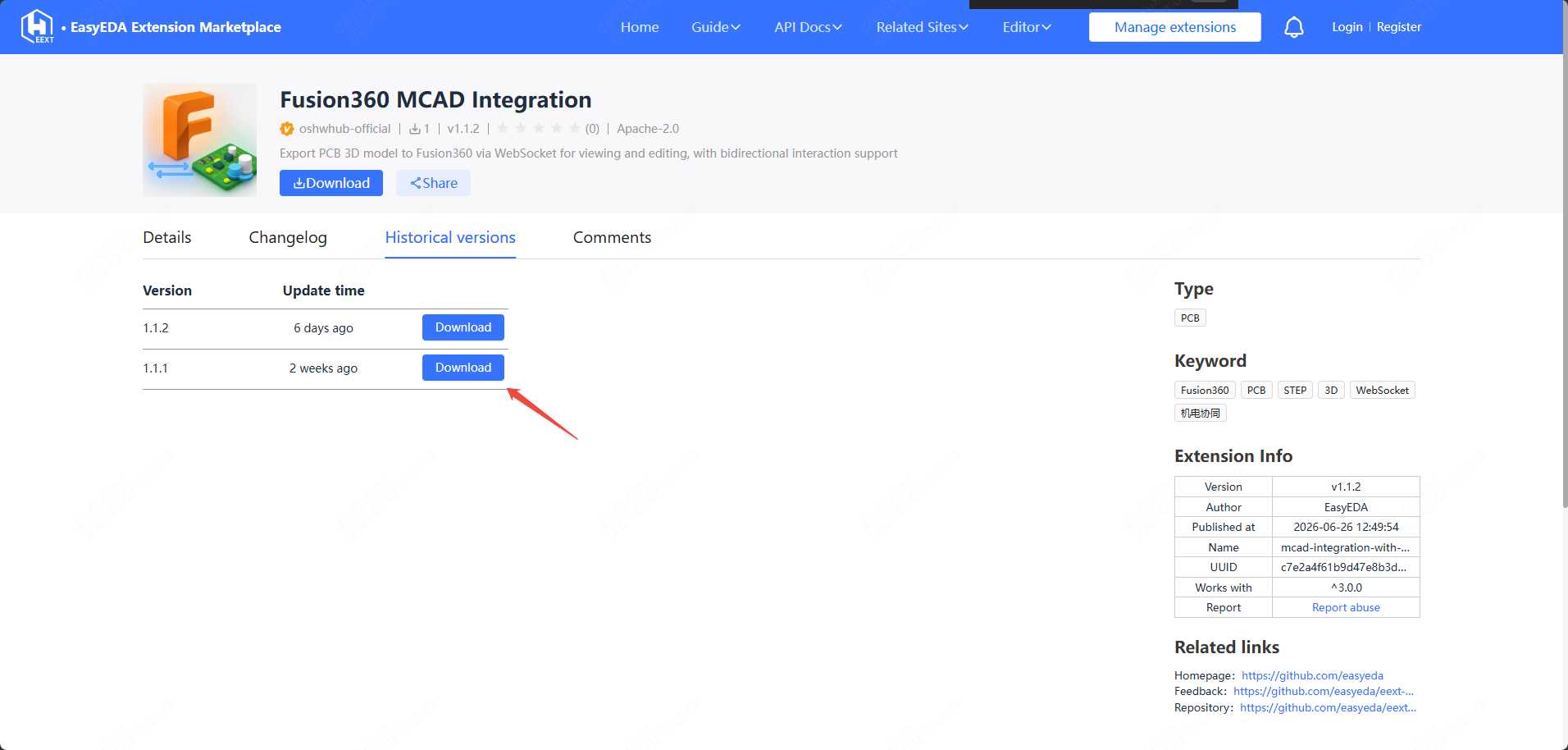Switch to the Changelog tab

[288, 237]
